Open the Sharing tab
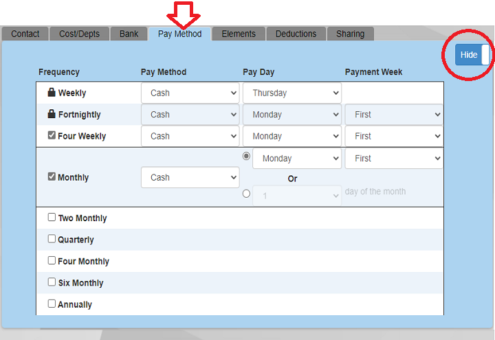 click(350, 34)
